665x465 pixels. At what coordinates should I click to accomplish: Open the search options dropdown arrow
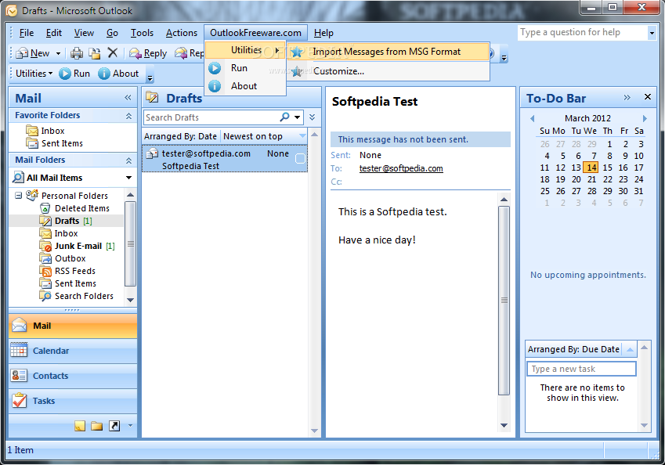[x=298, y=117]
